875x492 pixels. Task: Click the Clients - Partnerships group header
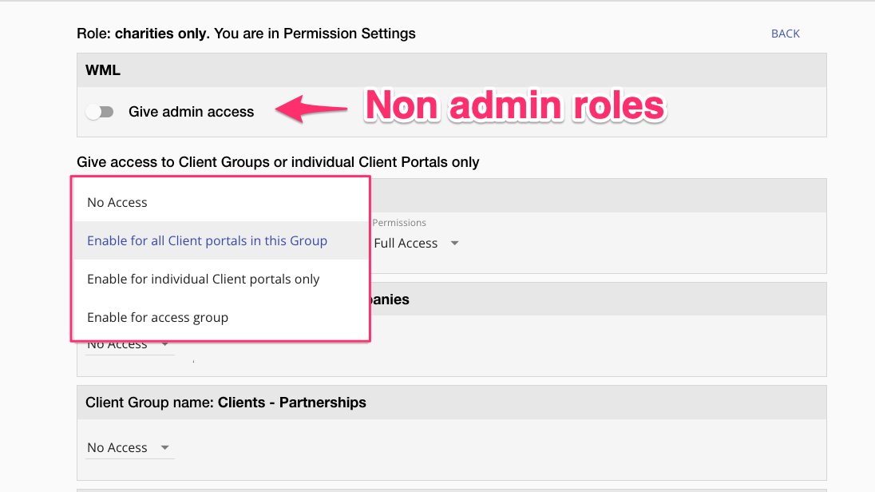click(226, 403)
